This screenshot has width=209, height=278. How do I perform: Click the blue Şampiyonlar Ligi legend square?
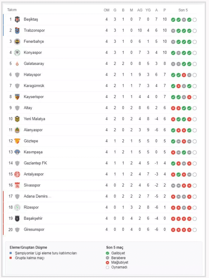pos(11,253)
